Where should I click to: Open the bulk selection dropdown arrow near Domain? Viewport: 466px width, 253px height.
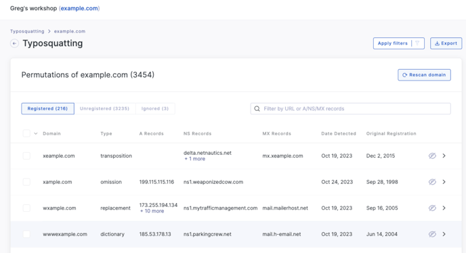(x=36, y=134)
